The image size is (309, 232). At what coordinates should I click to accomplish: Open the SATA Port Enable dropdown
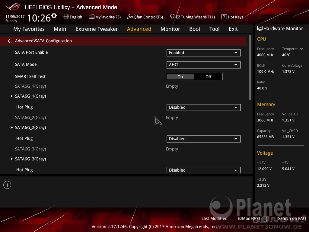coord(204,53)
